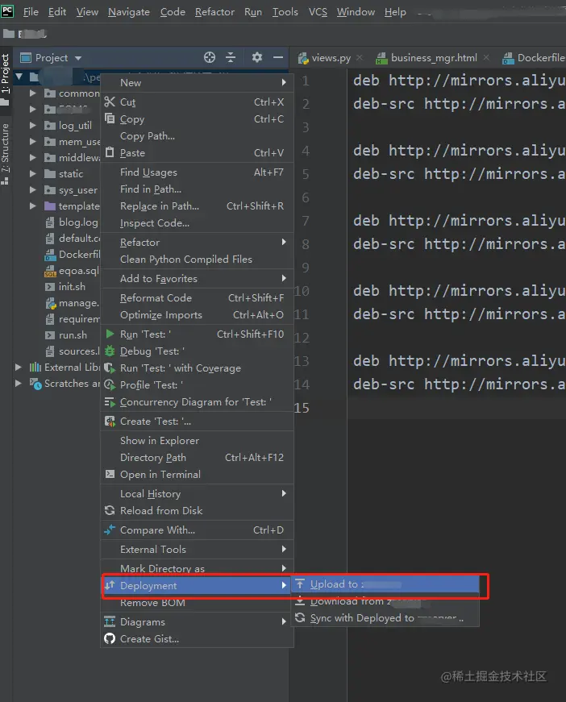Click the Create 'Test' configuration icon
The image size is (566, 702).
110,421
